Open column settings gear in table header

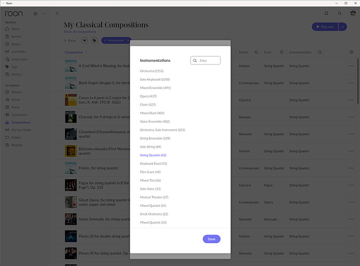click(351, 52)
